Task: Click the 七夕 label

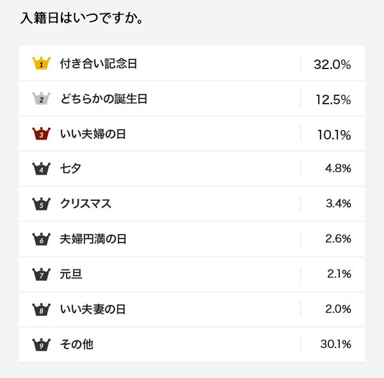Action: [70, 169]
